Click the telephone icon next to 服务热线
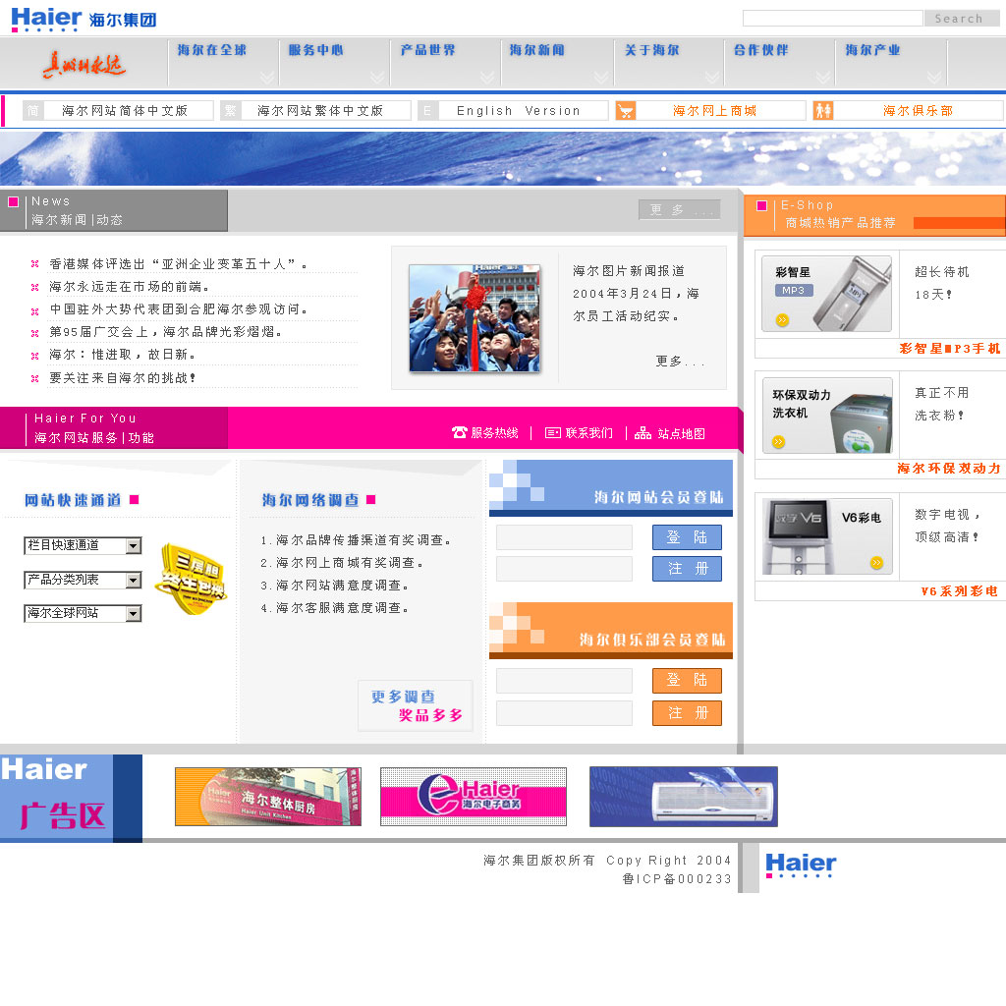Screen dimensions: 1006x1006 pyautogui.click(x=460, y=432)
